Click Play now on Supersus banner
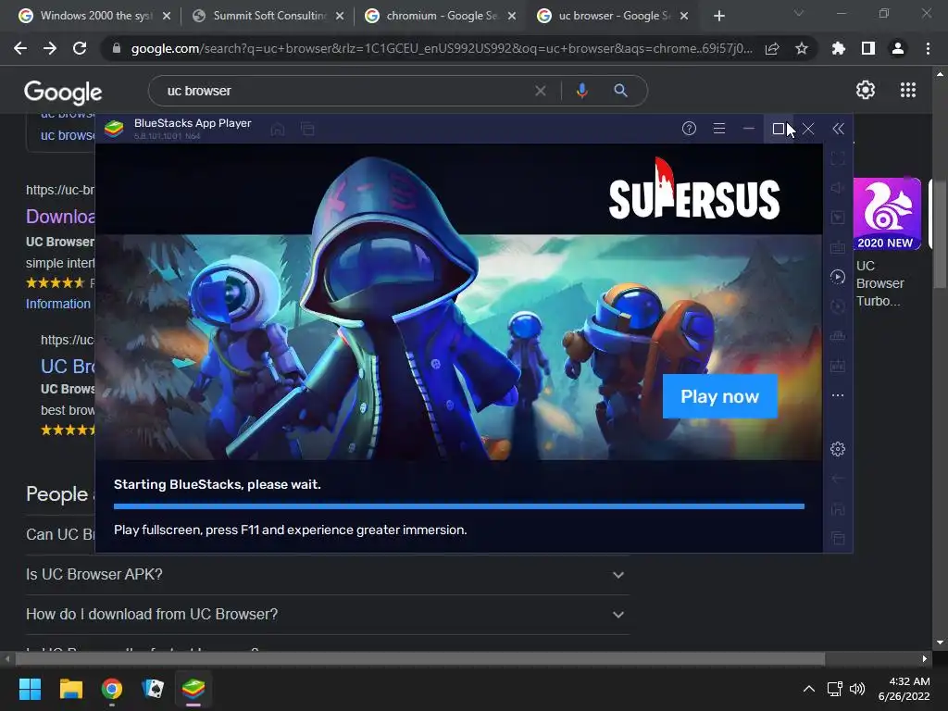948x711 pixels. 719,396
